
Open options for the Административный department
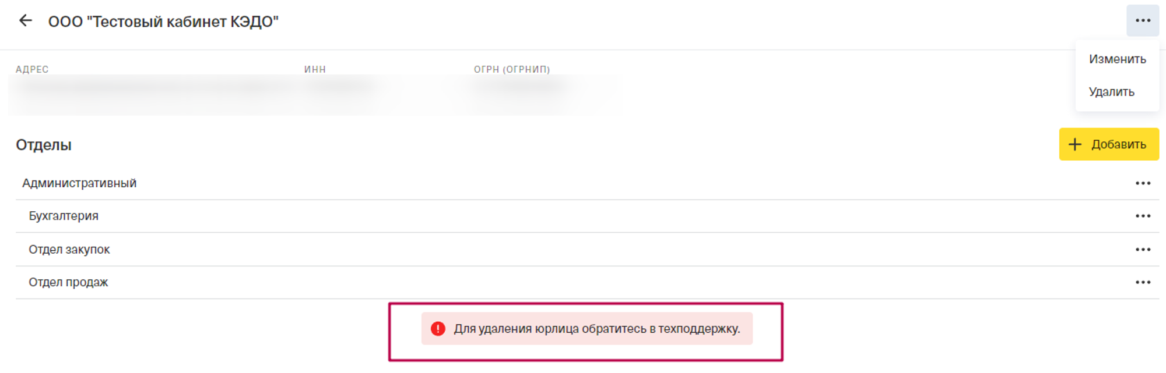1142,183
